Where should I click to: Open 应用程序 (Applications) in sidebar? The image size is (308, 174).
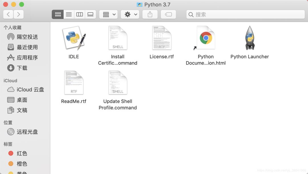(x=25, y=57)
